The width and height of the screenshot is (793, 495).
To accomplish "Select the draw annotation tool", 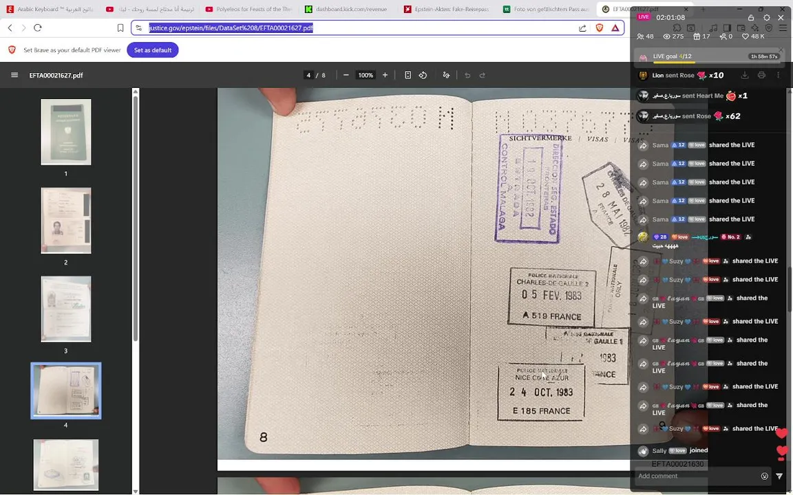I will (446, 75).
